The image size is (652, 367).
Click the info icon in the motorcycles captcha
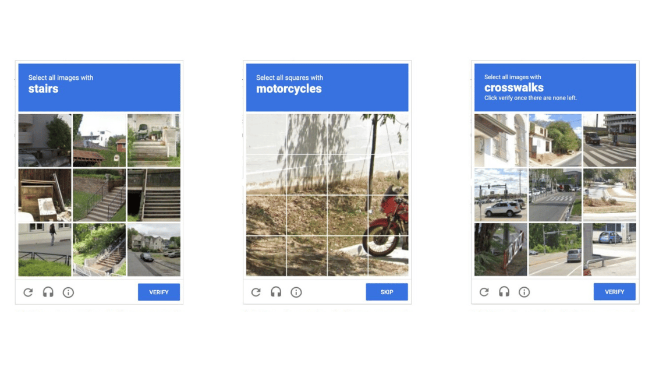tap(296, 292)
